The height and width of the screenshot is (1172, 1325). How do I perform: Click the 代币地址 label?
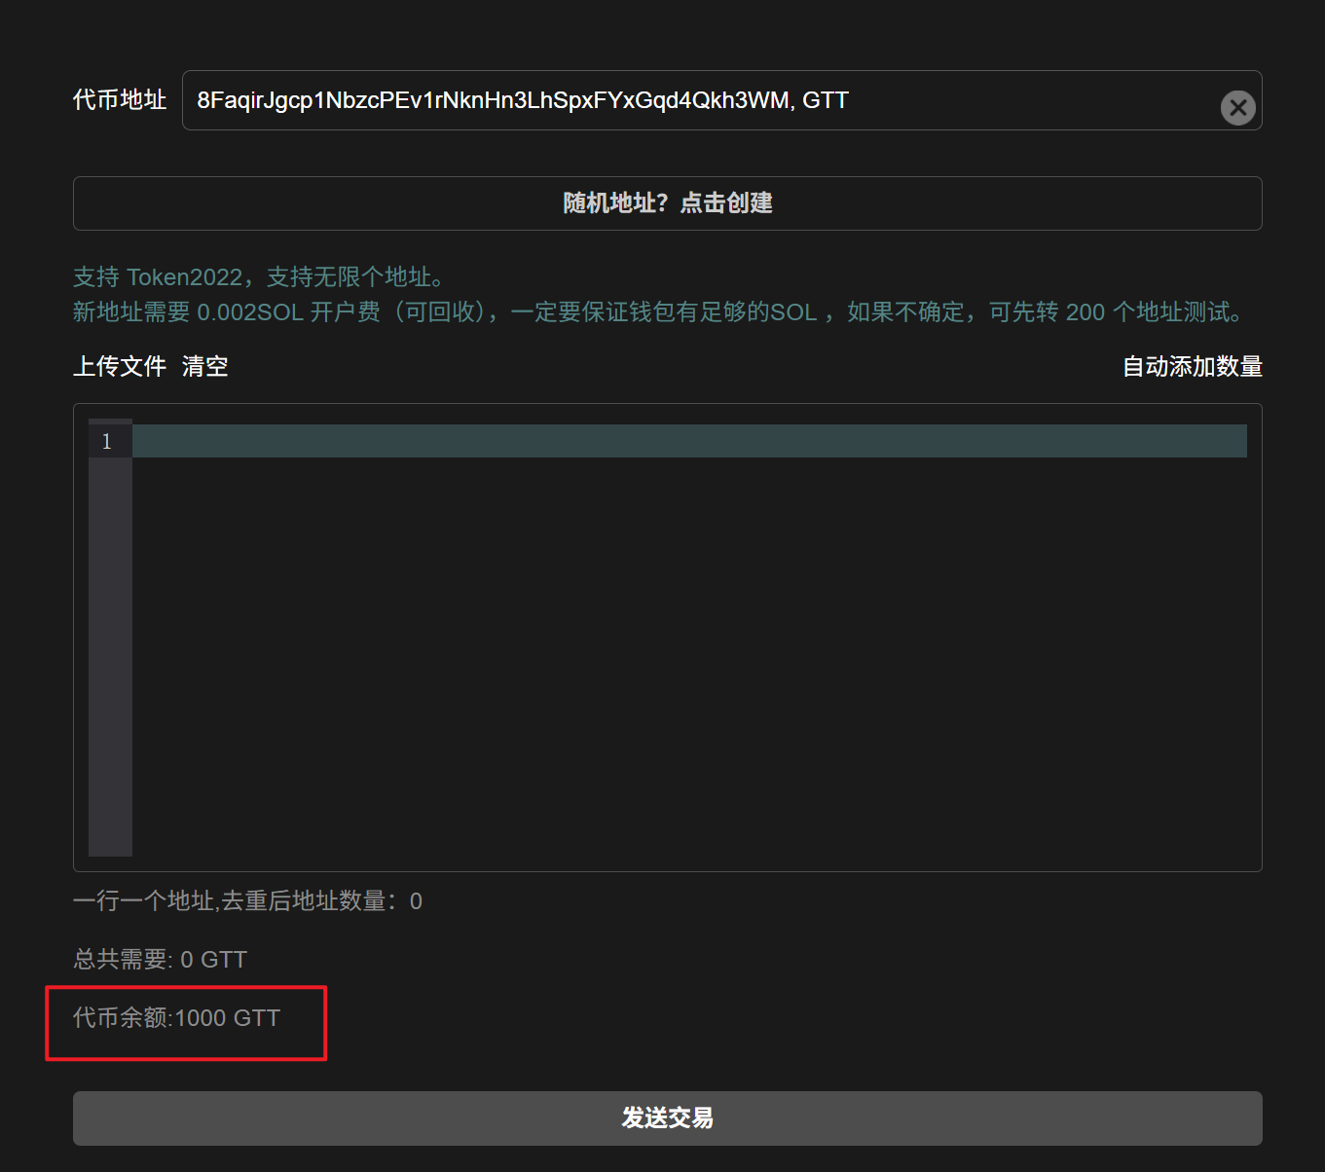click(x=120, y=100)
